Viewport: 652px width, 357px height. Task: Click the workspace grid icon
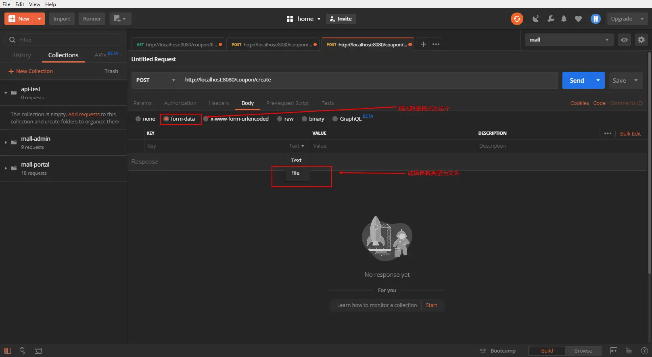(290, 19)
